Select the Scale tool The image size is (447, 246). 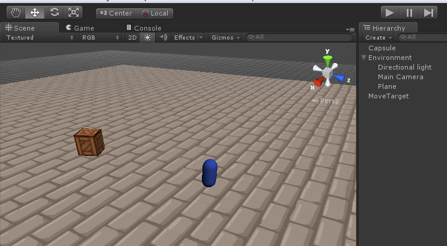[73, 13]
